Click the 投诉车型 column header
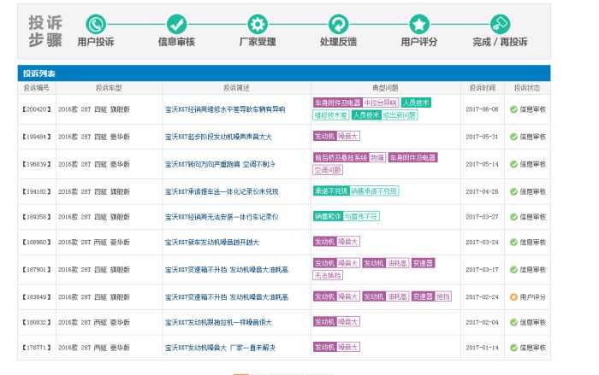 pos(109,88)
